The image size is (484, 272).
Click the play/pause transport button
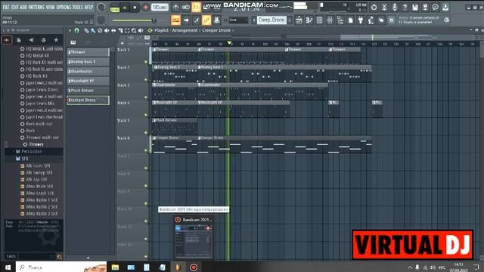pos(125,8)
